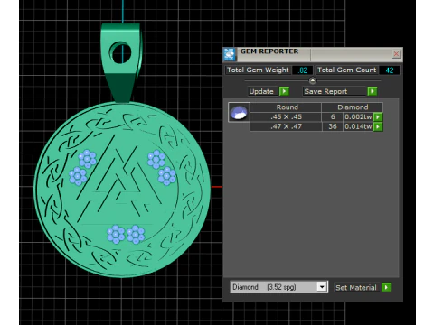The height and width of the screenshot is (325, 434).
Task: Click the Update button label
Action: tap(261, 91)
